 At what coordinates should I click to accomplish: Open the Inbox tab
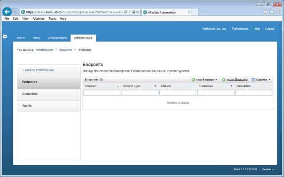37,38
